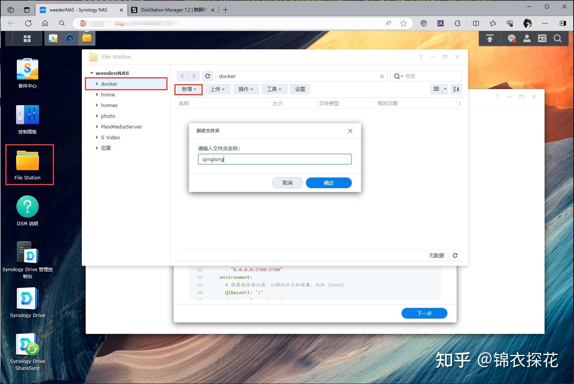Select S Video folder in tree
Screen dimensions: 574x384
point(111,137)
